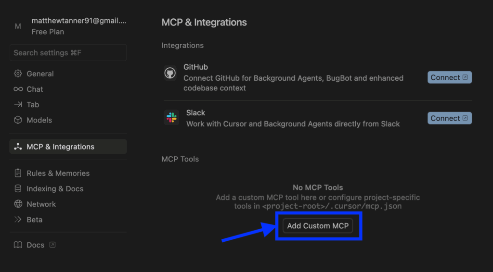Open General settings via gear icon
The width and height of the screenshot is (493, 272).
(x=18, y=74)
